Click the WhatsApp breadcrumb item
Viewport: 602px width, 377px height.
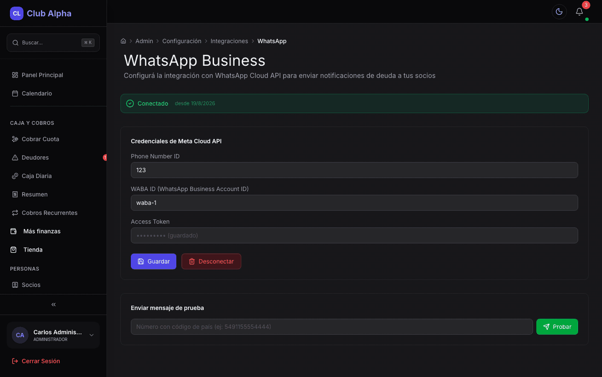click(272, 41)
